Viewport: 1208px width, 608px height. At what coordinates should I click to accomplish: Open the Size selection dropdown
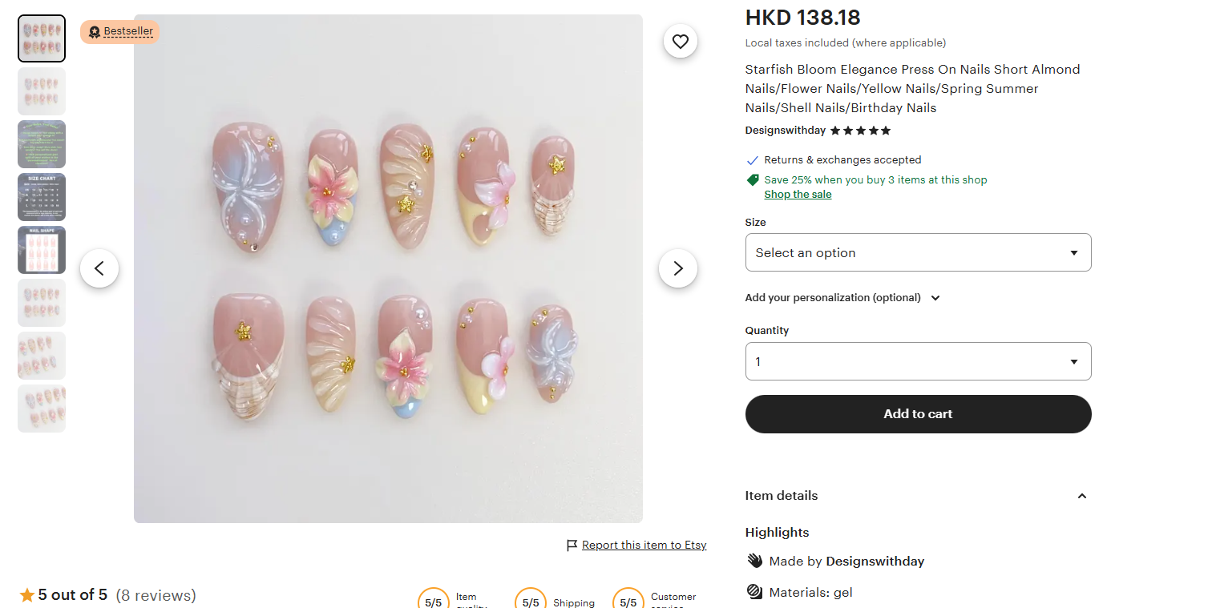917,252
